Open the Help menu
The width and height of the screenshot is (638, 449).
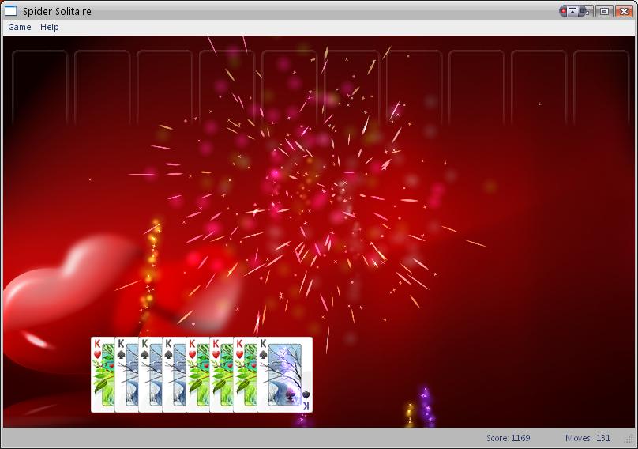coord(49,27)
